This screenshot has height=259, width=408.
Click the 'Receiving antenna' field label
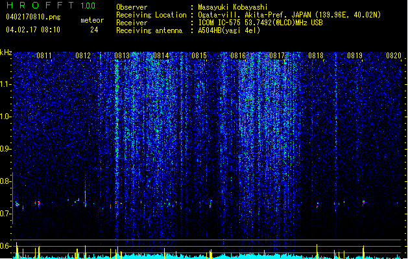tap(149, 30)
